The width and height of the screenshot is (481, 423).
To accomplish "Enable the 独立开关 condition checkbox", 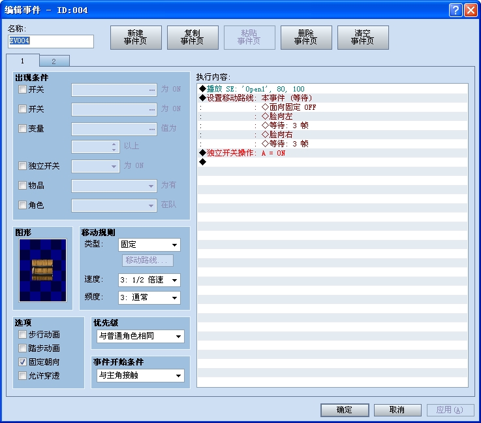I will (x=23, y=166).
